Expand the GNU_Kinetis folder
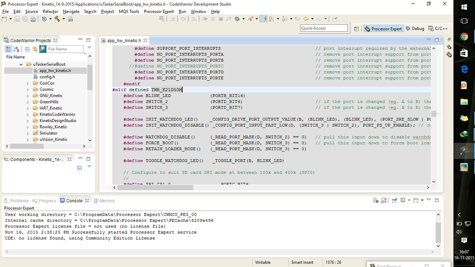 tap(28, 95)
